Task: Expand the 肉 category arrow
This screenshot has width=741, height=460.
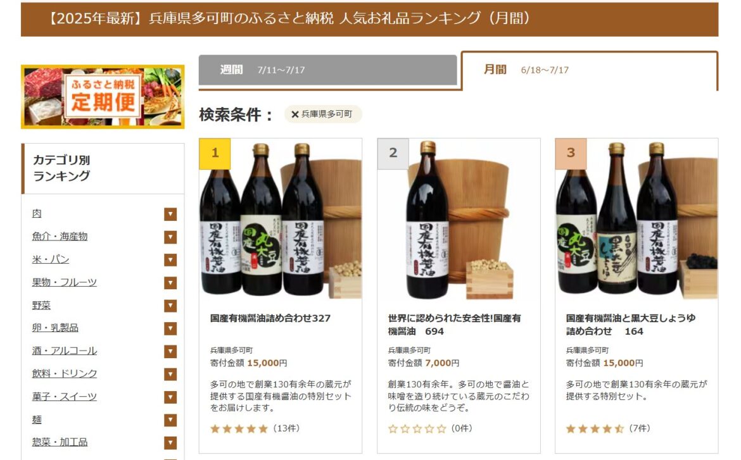Action: pos(170,214)
